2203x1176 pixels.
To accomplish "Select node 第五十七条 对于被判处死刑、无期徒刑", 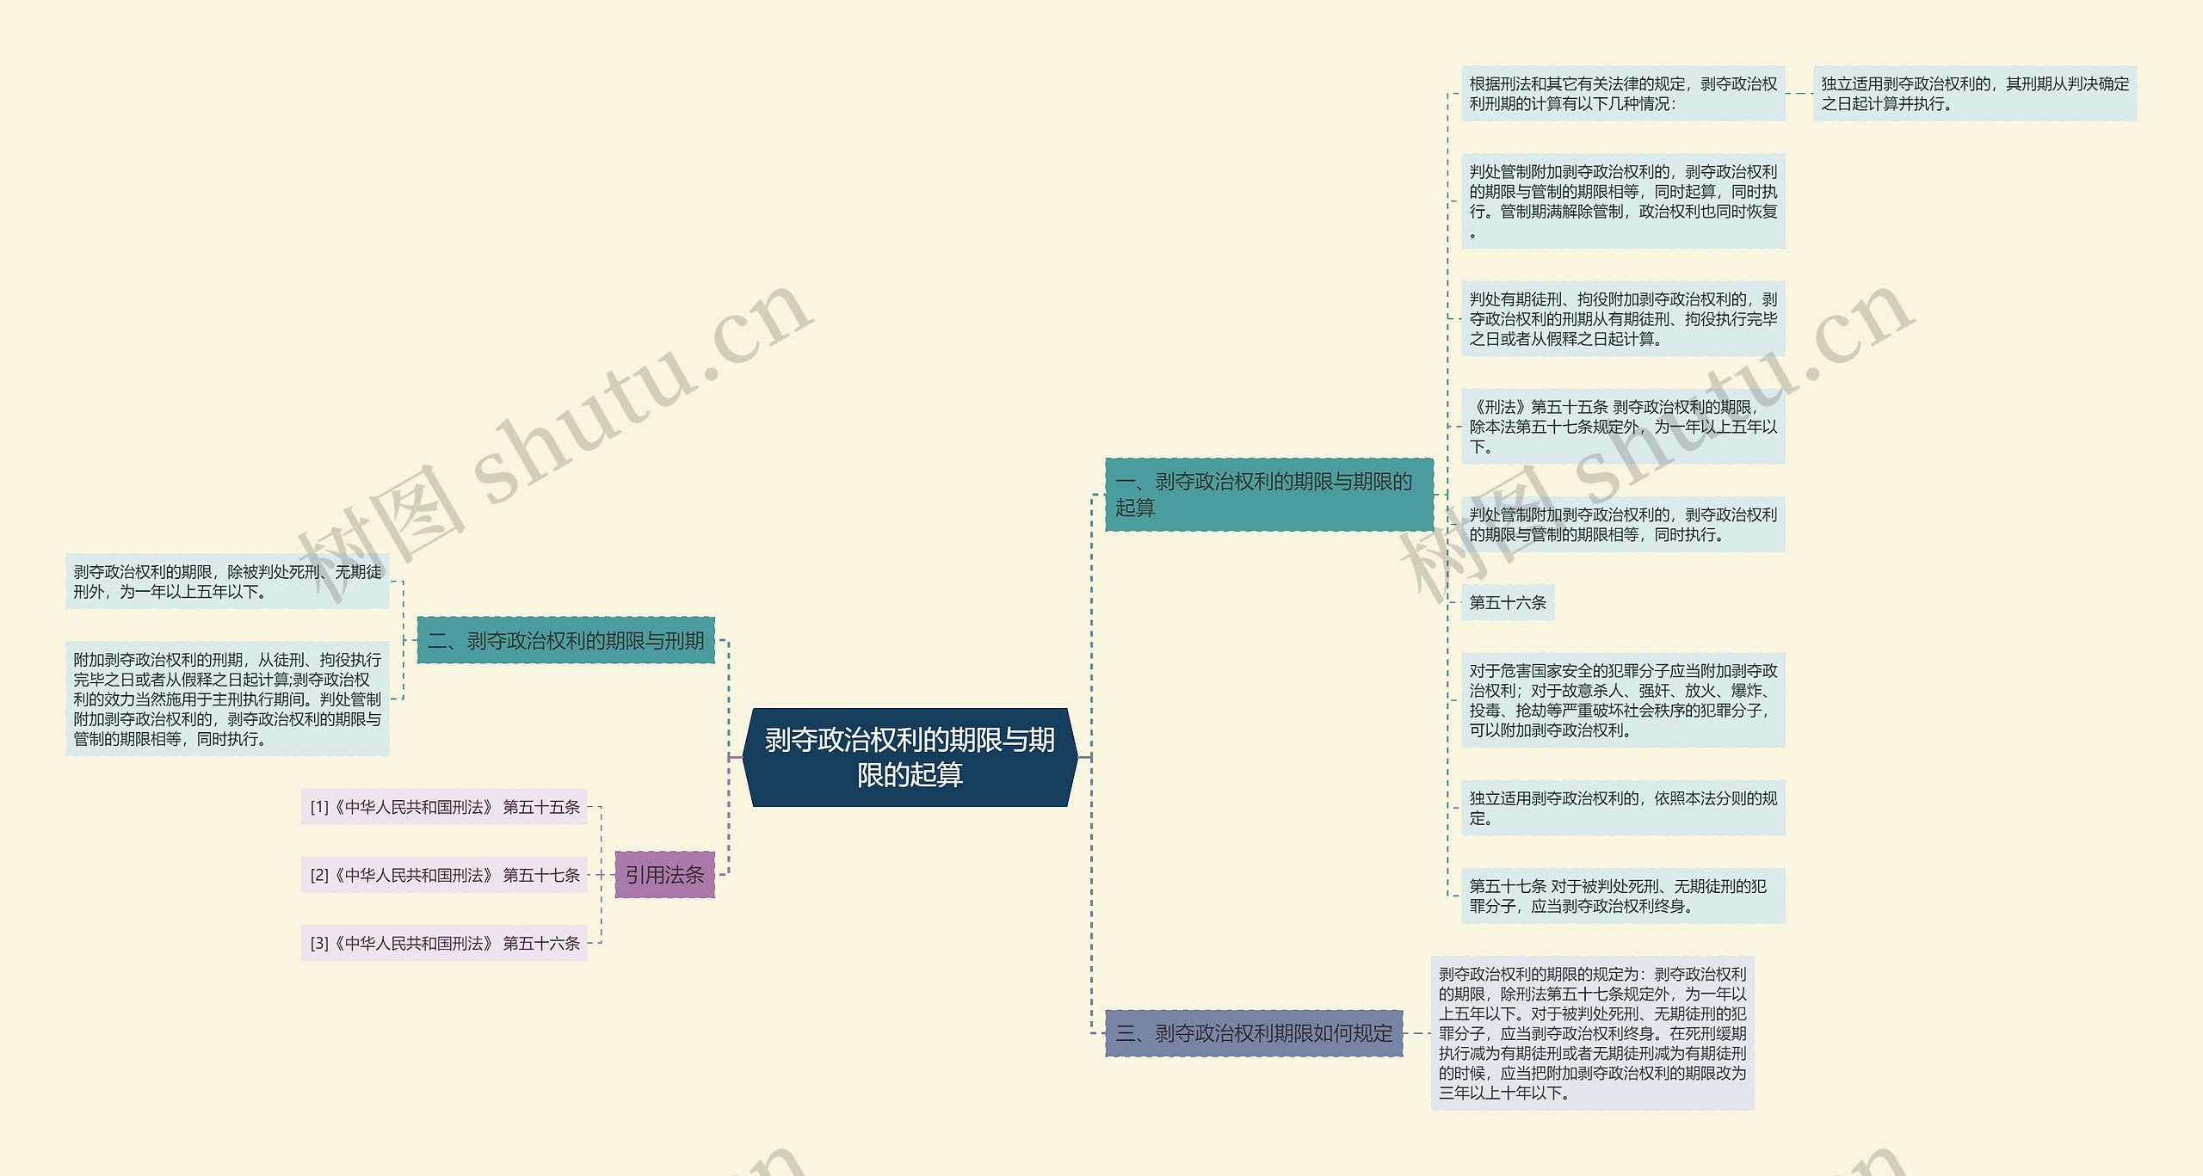I will tap(1622, 896).
